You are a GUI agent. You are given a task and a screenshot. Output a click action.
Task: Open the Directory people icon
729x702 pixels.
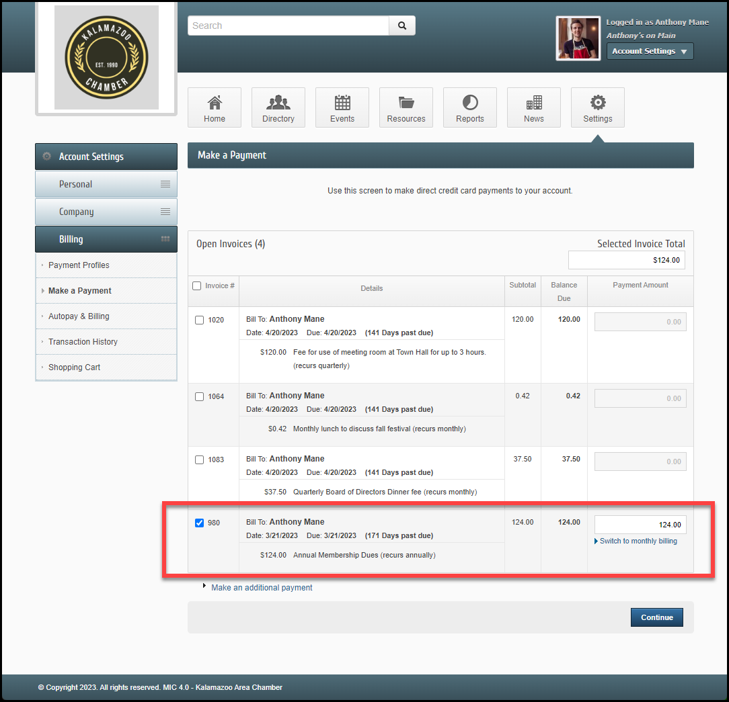(278, 103)
